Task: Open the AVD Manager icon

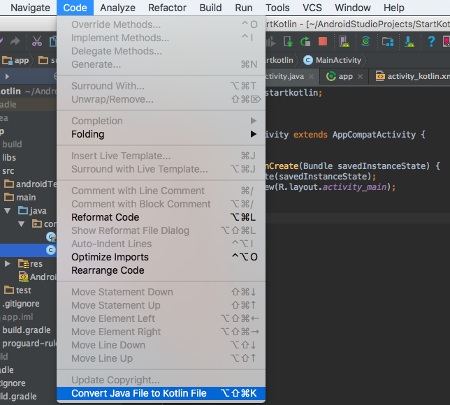Action: coord(344,42)
